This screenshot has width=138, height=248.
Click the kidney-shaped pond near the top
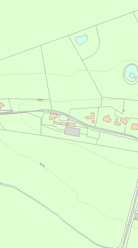82,40
